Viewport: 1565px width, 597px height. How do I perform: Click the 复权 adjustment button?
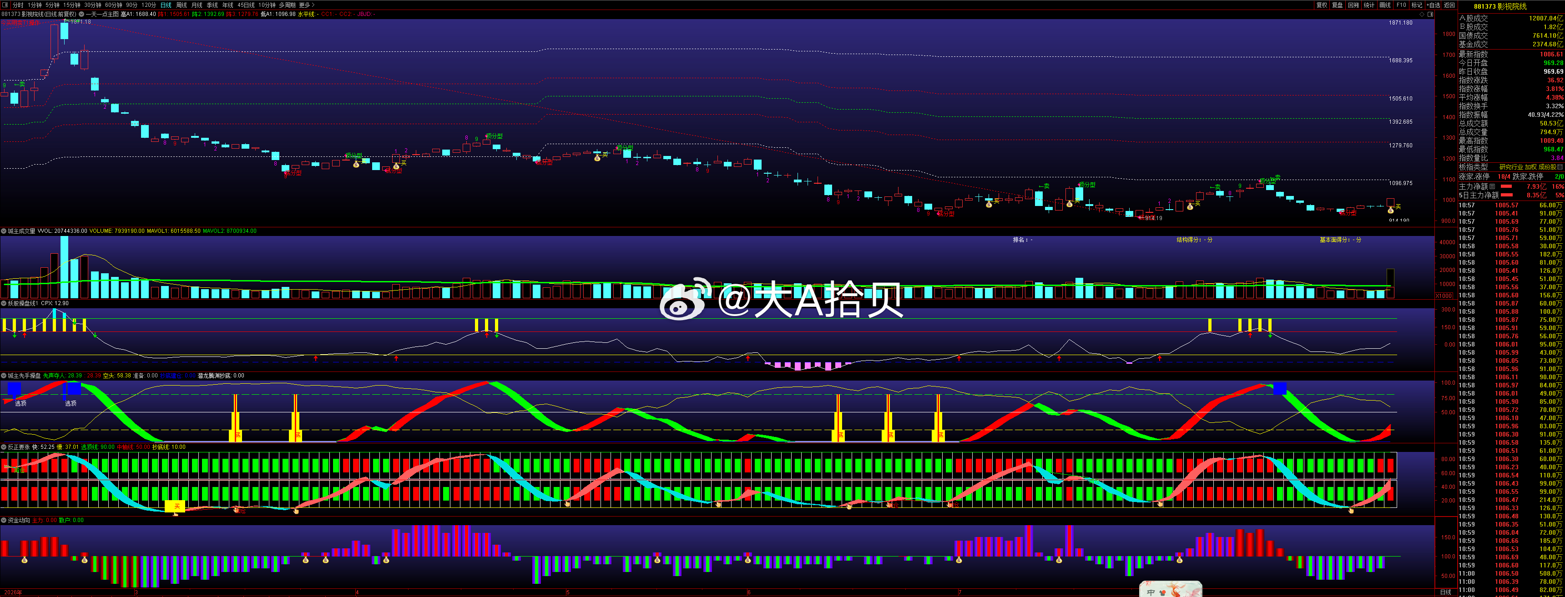(1322, 5)
